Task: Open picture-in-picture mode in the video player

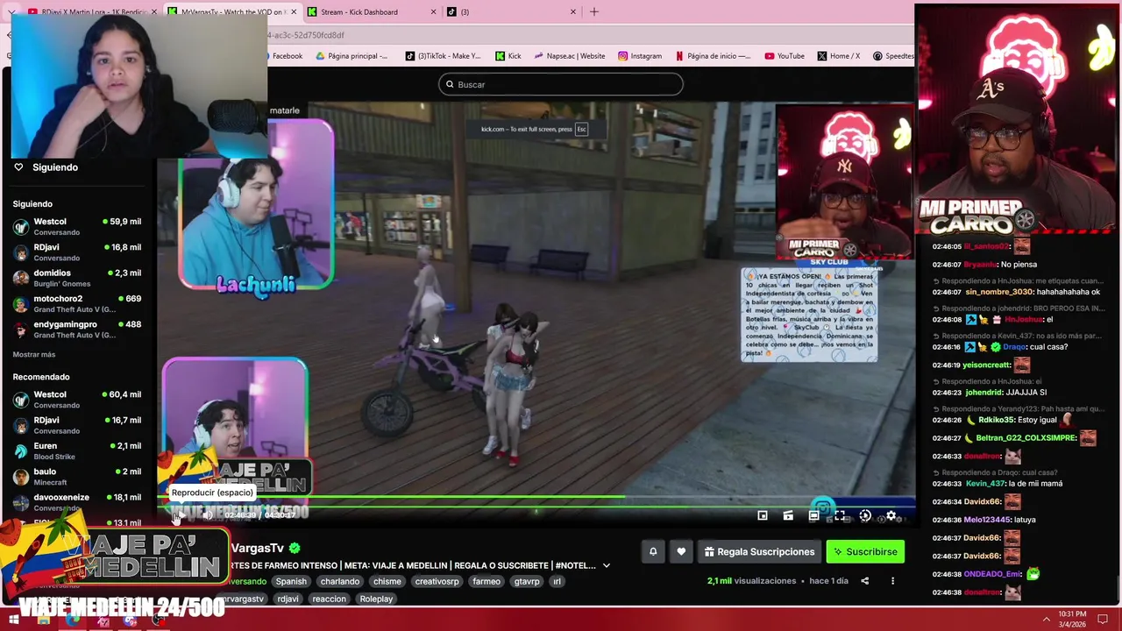Action: tap(763, 515)
